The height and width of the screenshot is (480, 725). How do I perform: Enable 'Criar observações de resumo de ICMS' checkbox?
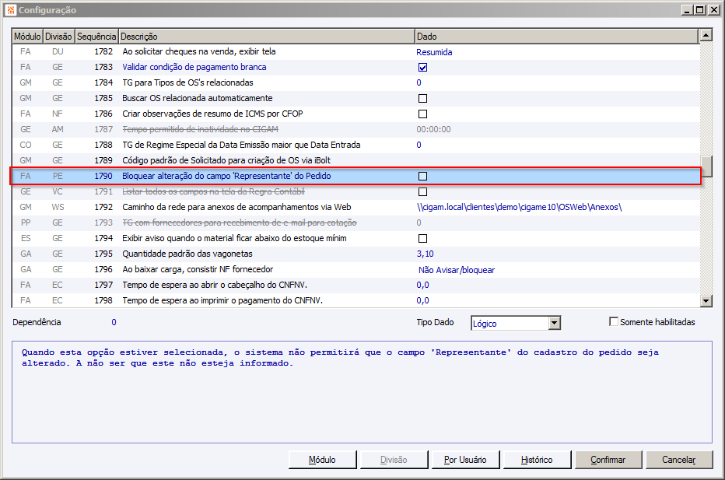click(422, 114)
